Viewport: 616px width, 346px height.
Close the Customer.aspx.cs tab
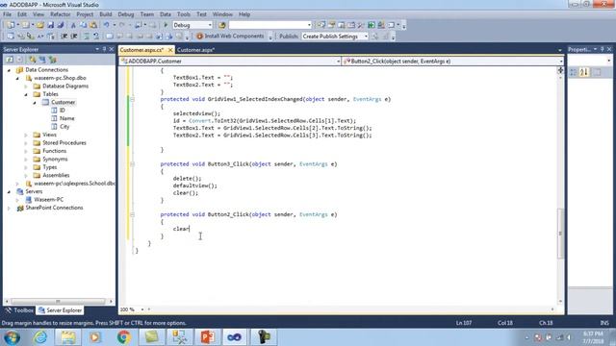[170, 50]
